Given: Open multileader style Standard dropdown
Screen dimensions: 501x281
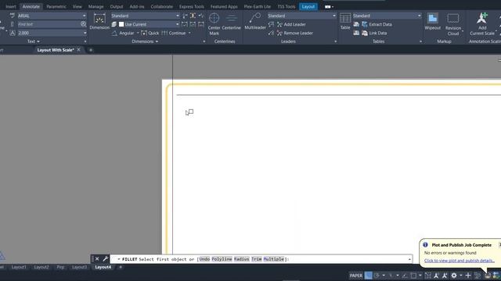Looking at the screenshot, I should pyautogui.click(x=334, y=16).
